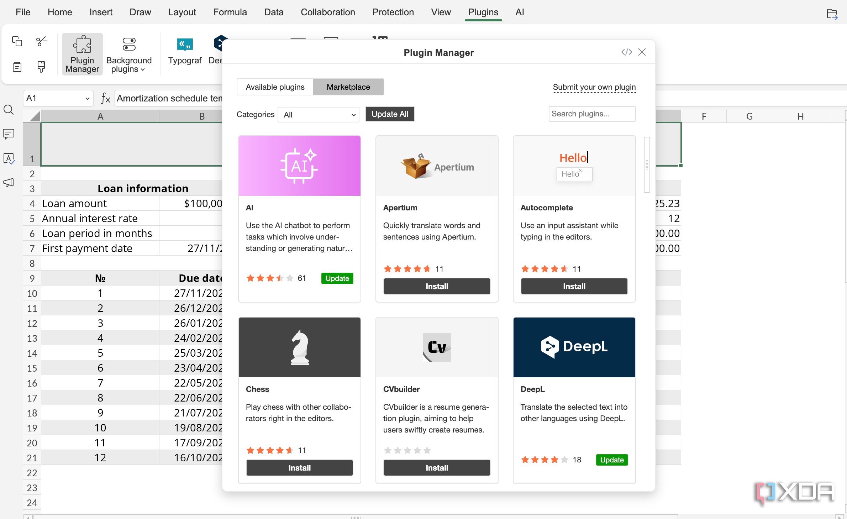The height and width of the screenshot is (519, 847).
Task: Open the CVbuilder plugin thumbnail
Action: 437,347
